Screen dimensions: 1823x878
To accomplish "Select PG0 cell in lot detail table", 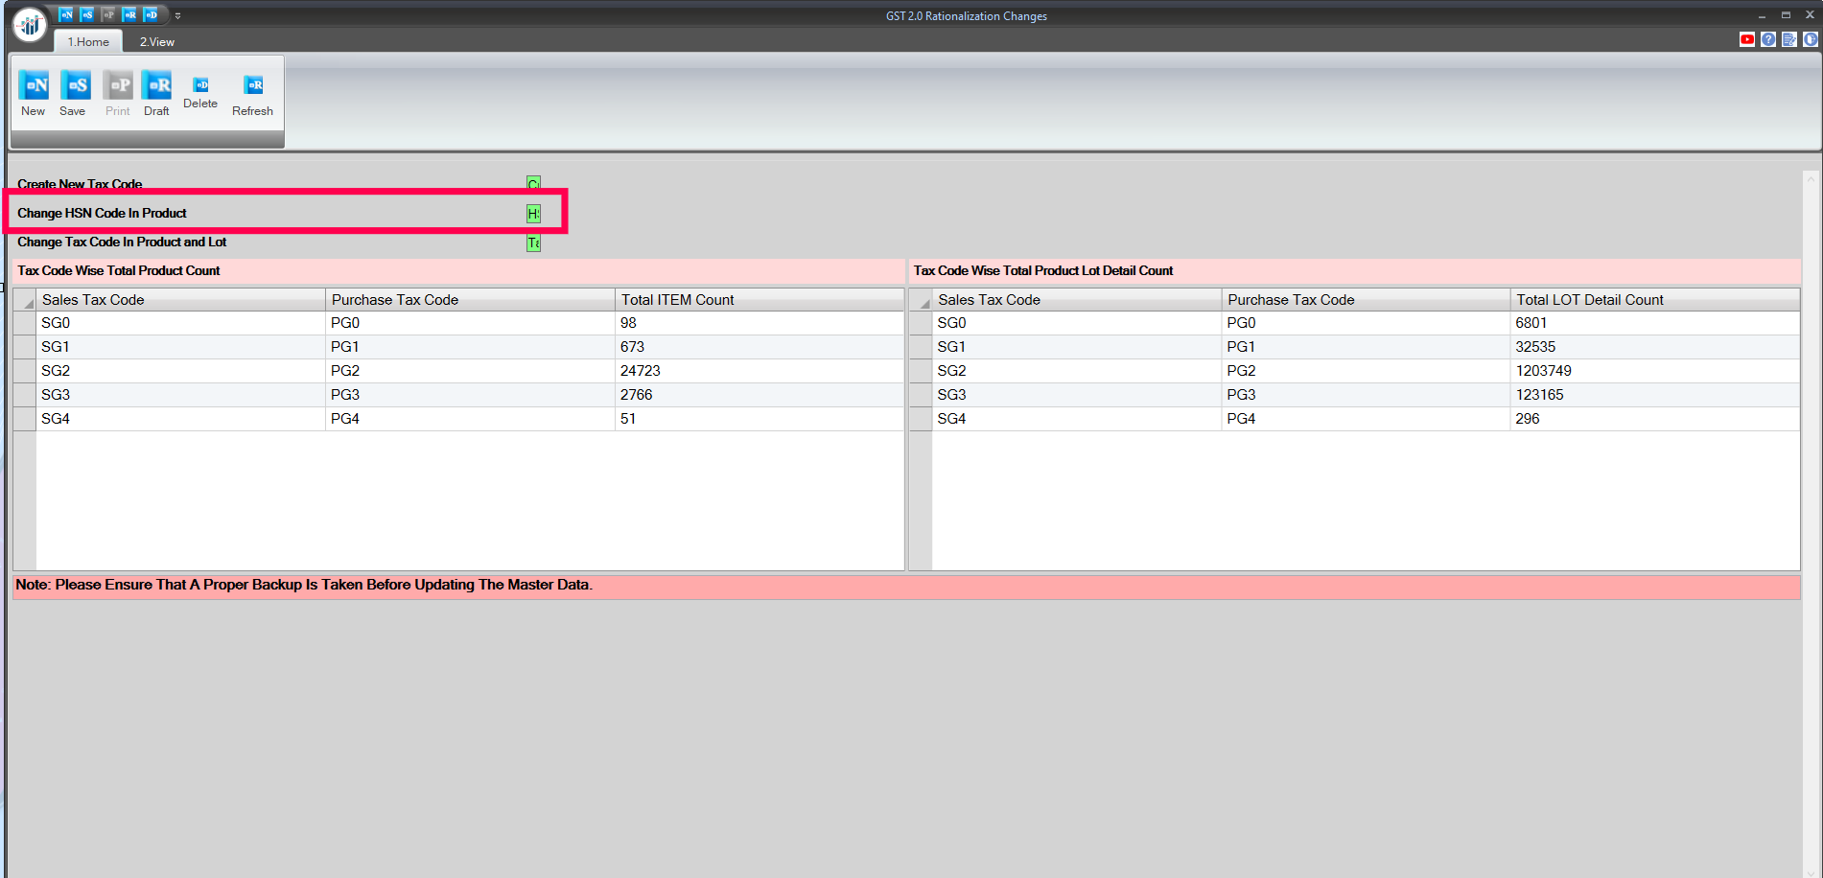I will point(1366,323).
